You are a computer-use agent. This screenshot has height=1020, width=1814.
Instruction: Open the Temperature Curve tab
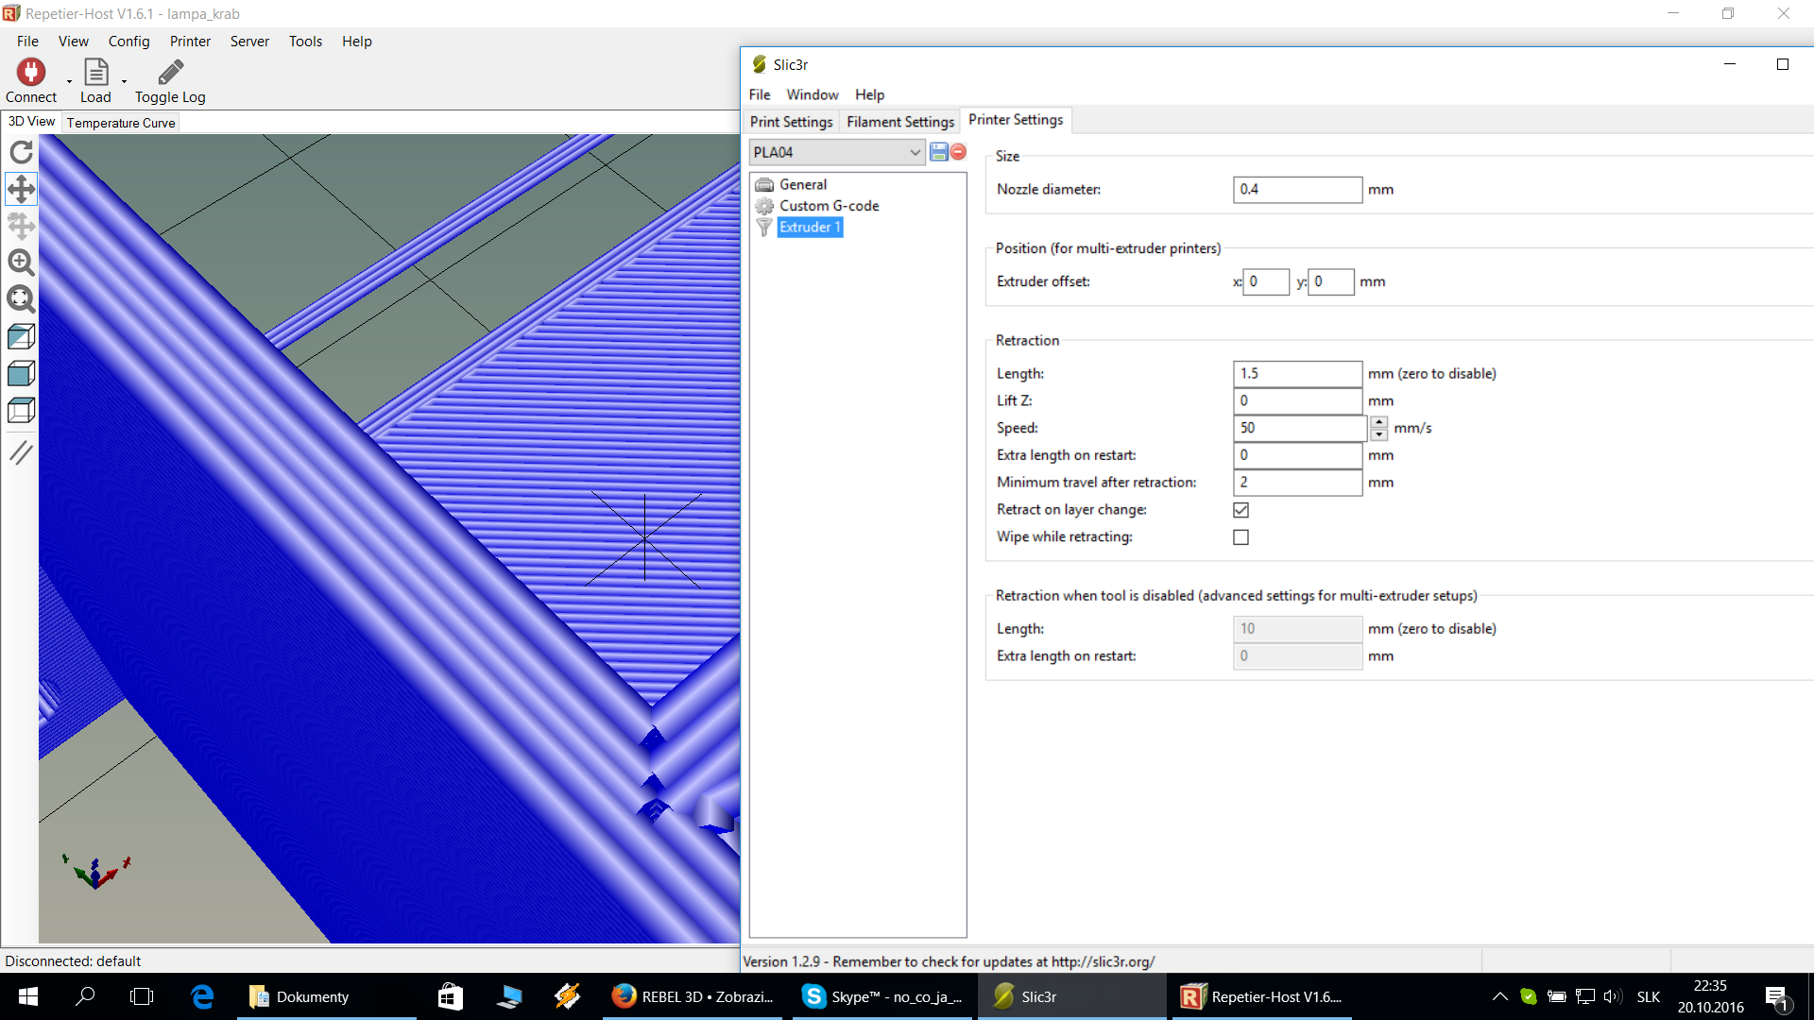point(121,123)
